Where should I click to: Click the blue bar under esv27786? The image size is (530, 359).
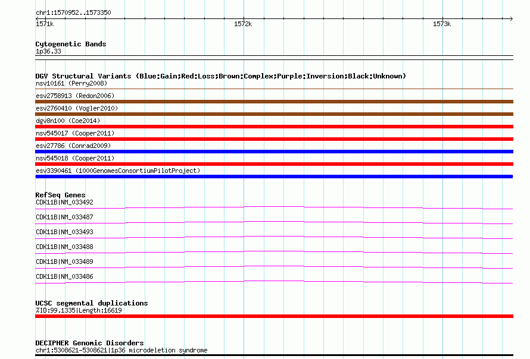274,152
